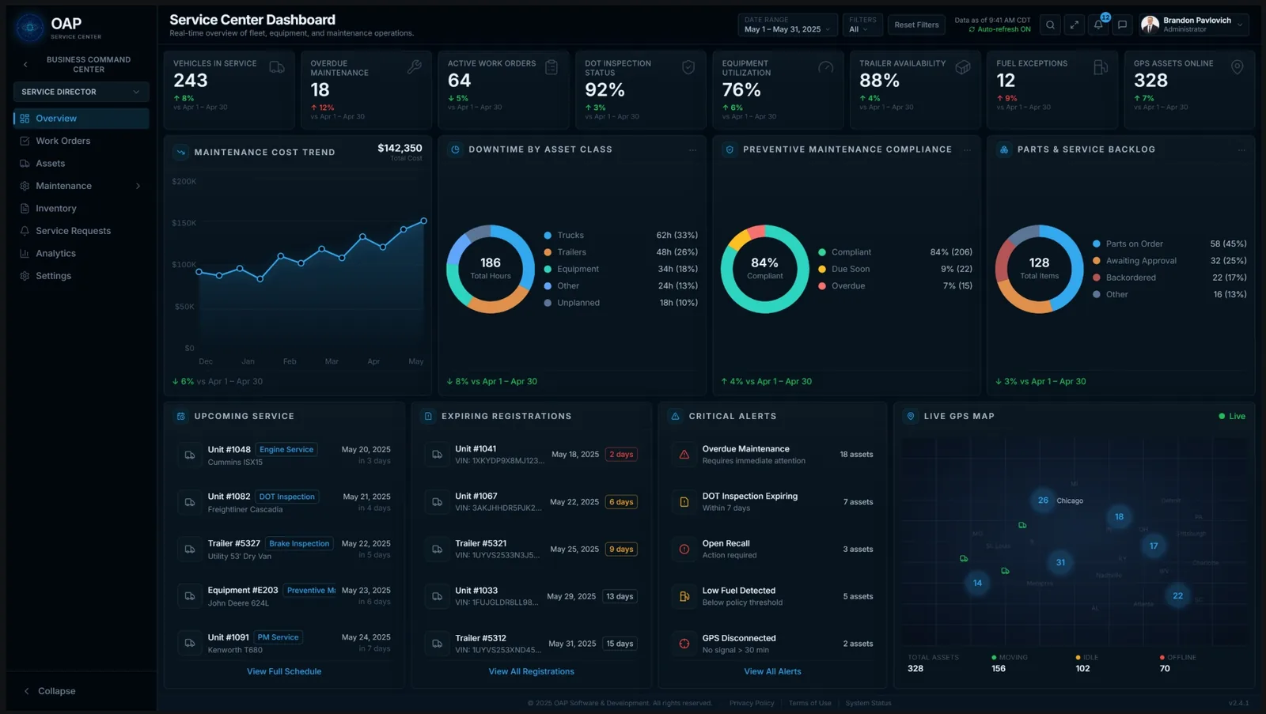Image resolution: width=1266 pixels, height=714 pixels.
Task: Click the Open Recall alert icon
Action: tap(684, 549)
